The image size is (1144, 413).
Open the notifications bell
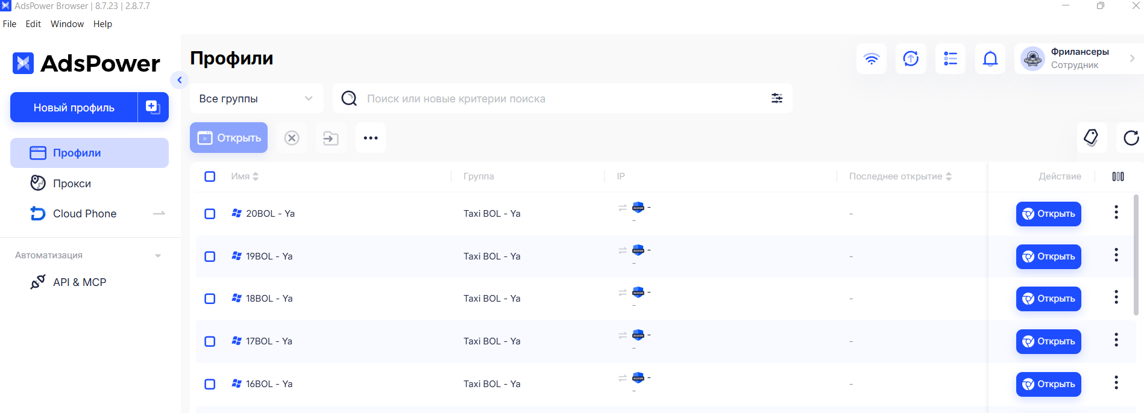point(990,59)
